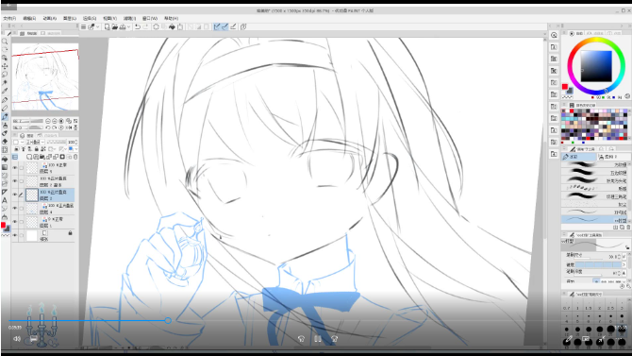Select the eyedropper tool
This screenshot has width=632, height=356.
coord(5,92)
